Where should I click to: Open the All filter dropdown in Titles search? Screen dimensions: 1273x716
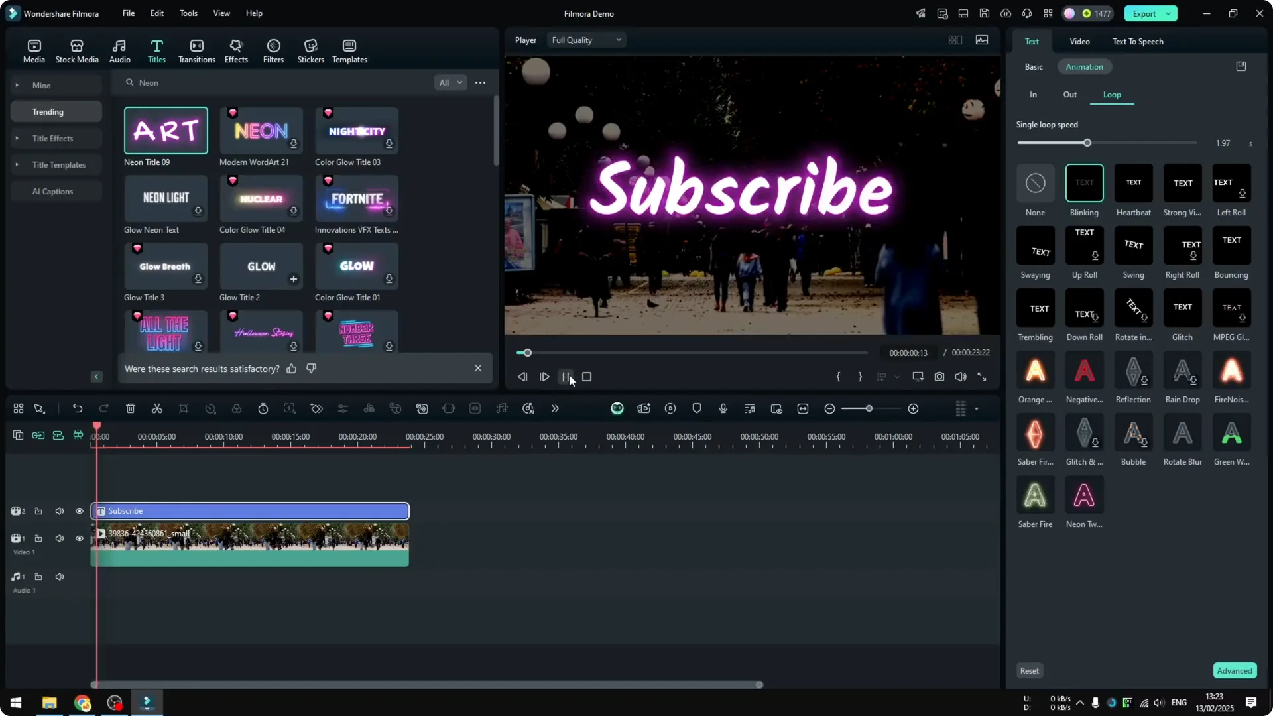450,82
